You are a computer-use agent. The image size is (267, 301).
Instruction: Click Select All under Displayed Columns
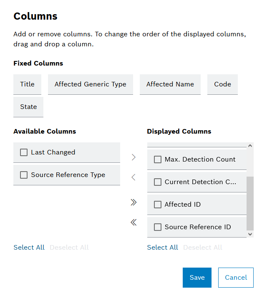pyautogui.click(x=162, y=248)
